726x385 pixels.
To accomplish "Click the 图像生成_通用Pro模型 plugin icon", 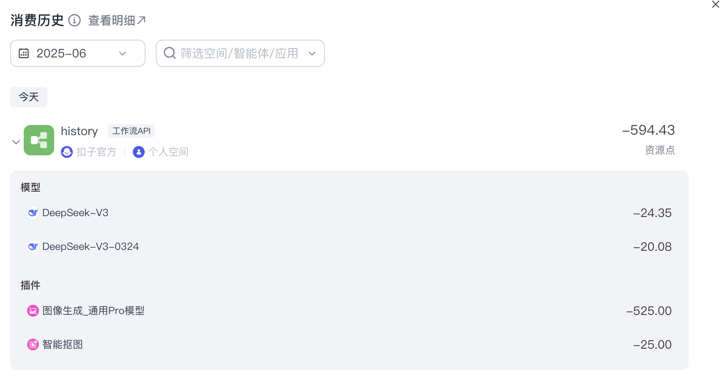I will click(33, 311).
